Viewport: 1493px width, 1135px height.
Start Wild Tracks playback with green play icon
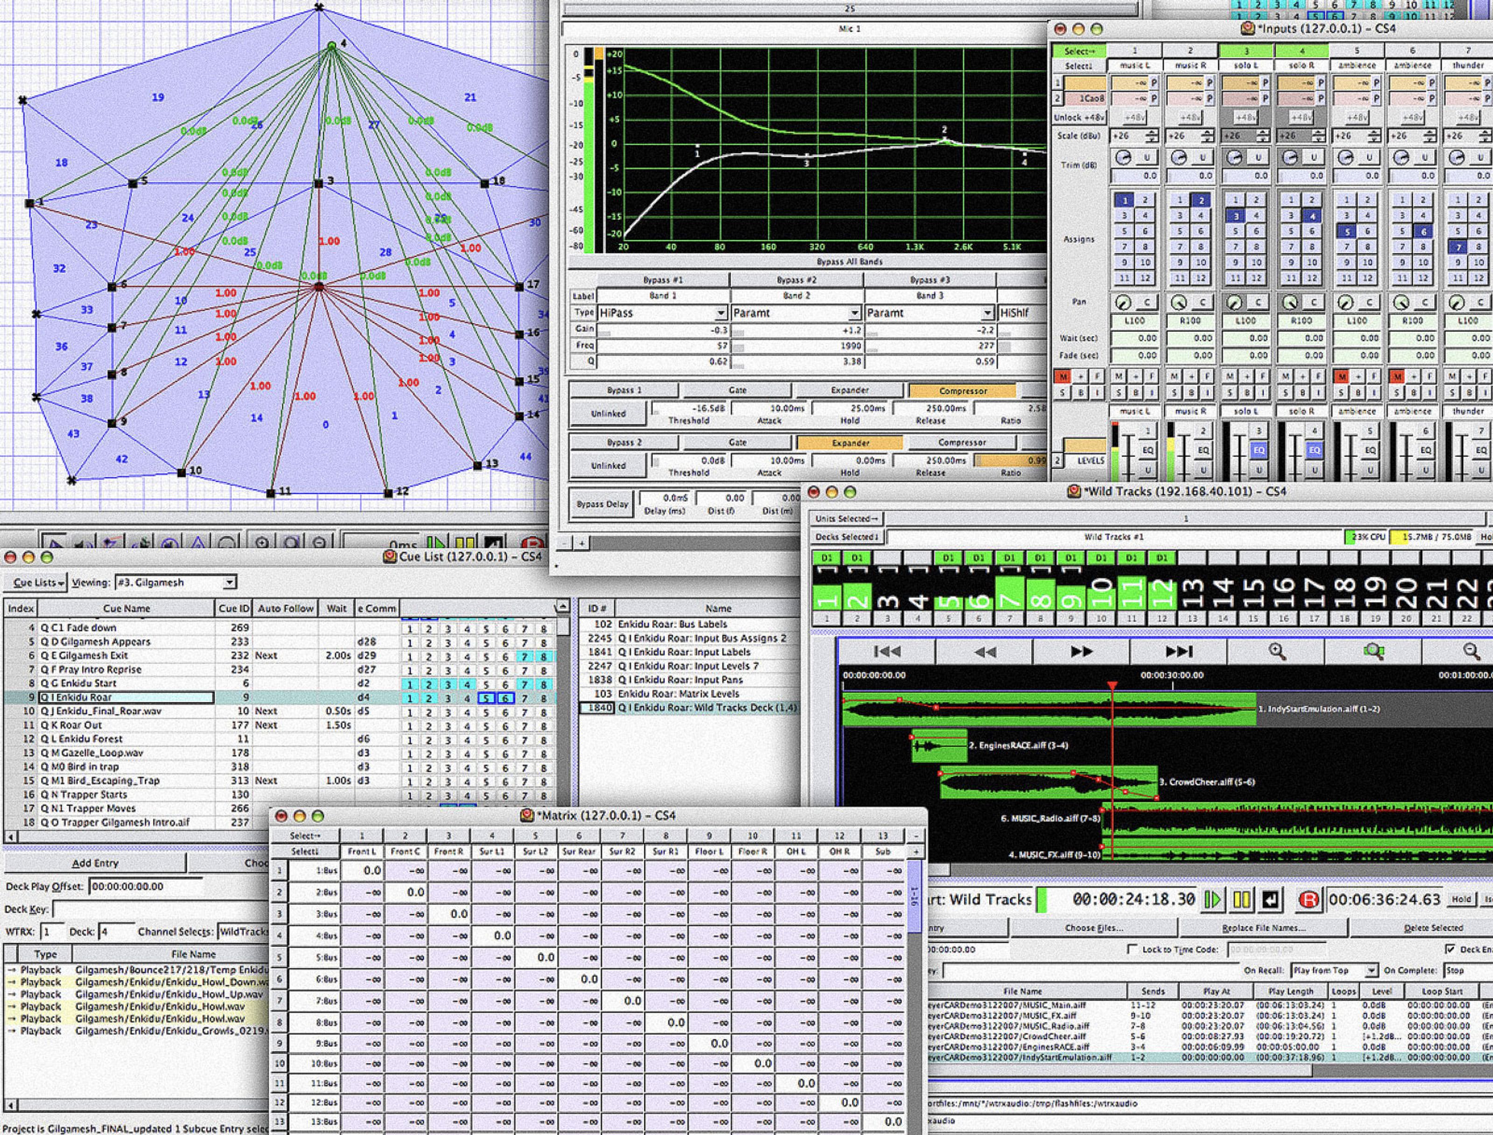click(x=1213, y=899)
